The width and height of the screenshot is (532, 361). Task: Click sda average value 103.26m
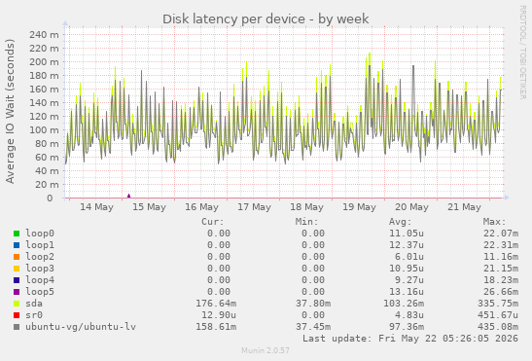pyautogui.click(x=404, y=304)
